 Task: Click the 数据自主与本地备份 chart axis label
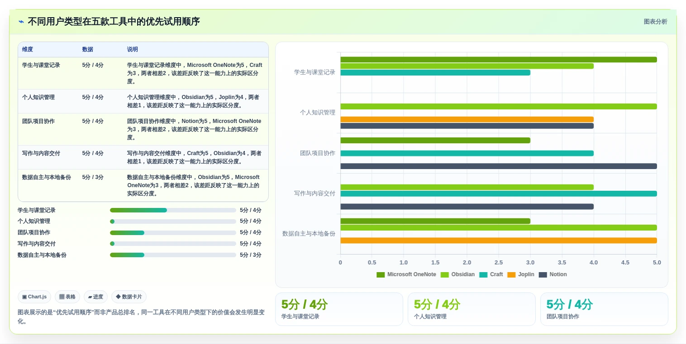(309, 234)
